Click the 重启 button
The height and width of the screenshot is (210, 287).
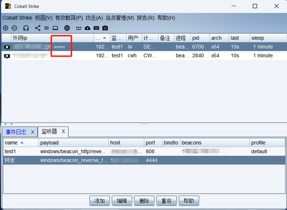166,201
